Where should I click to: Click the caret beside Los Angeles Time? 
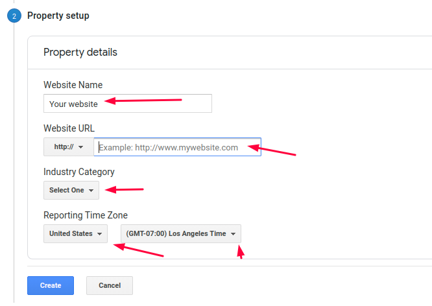coord(232,234)
